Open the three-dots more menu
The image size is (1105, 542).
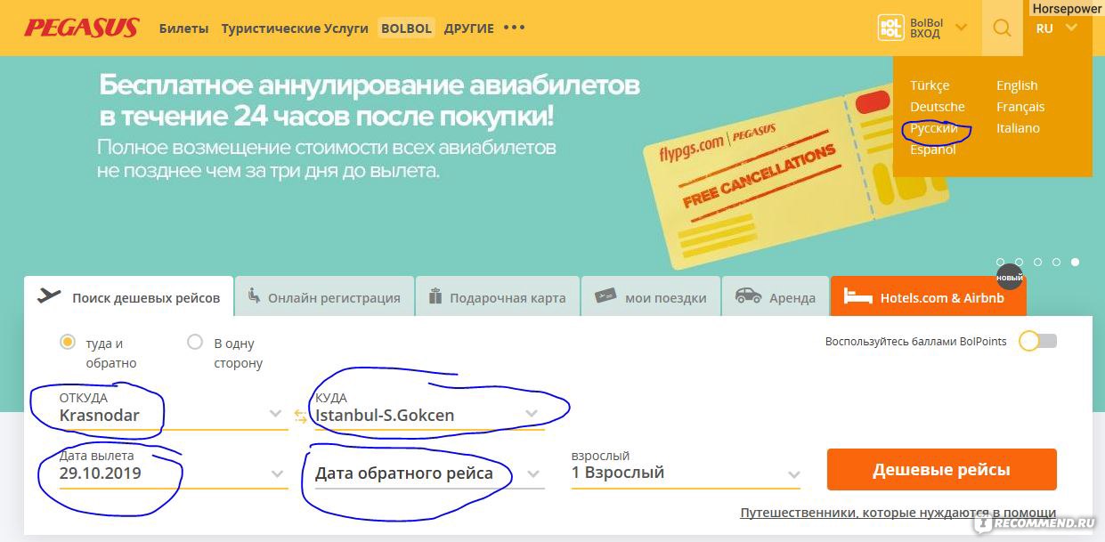[514, 28]
